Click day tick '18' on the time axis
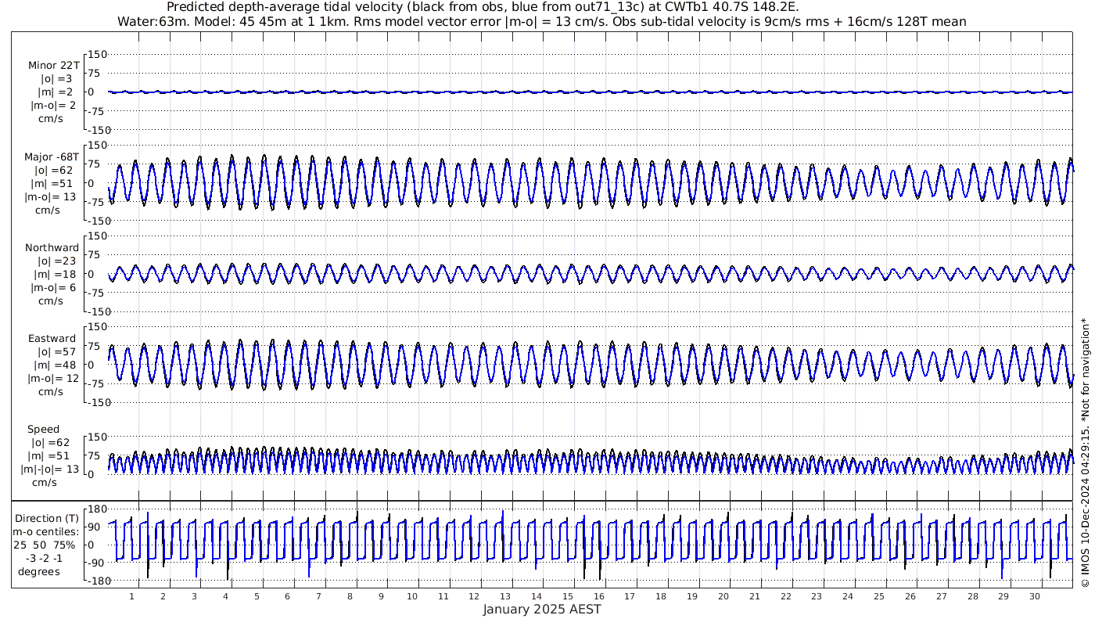 [x=661, y=596]
